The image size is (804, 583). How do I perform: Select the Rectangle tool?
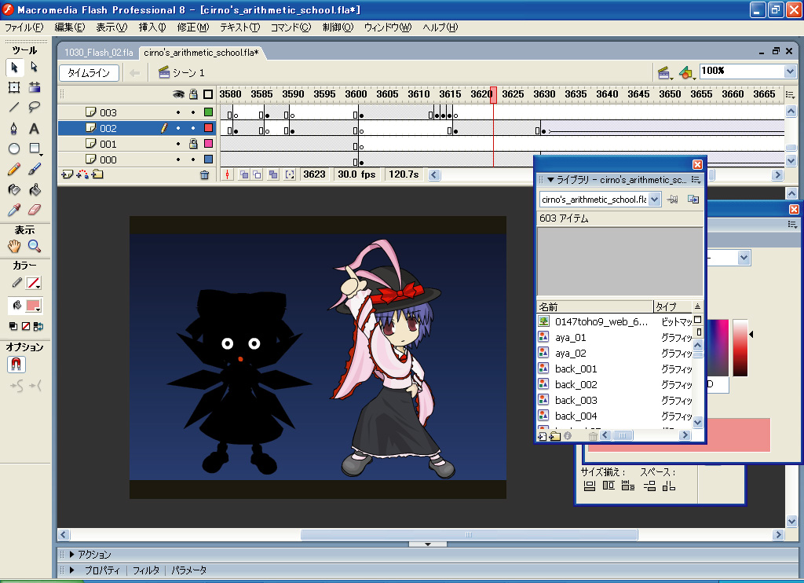click(x=35, y=148)
